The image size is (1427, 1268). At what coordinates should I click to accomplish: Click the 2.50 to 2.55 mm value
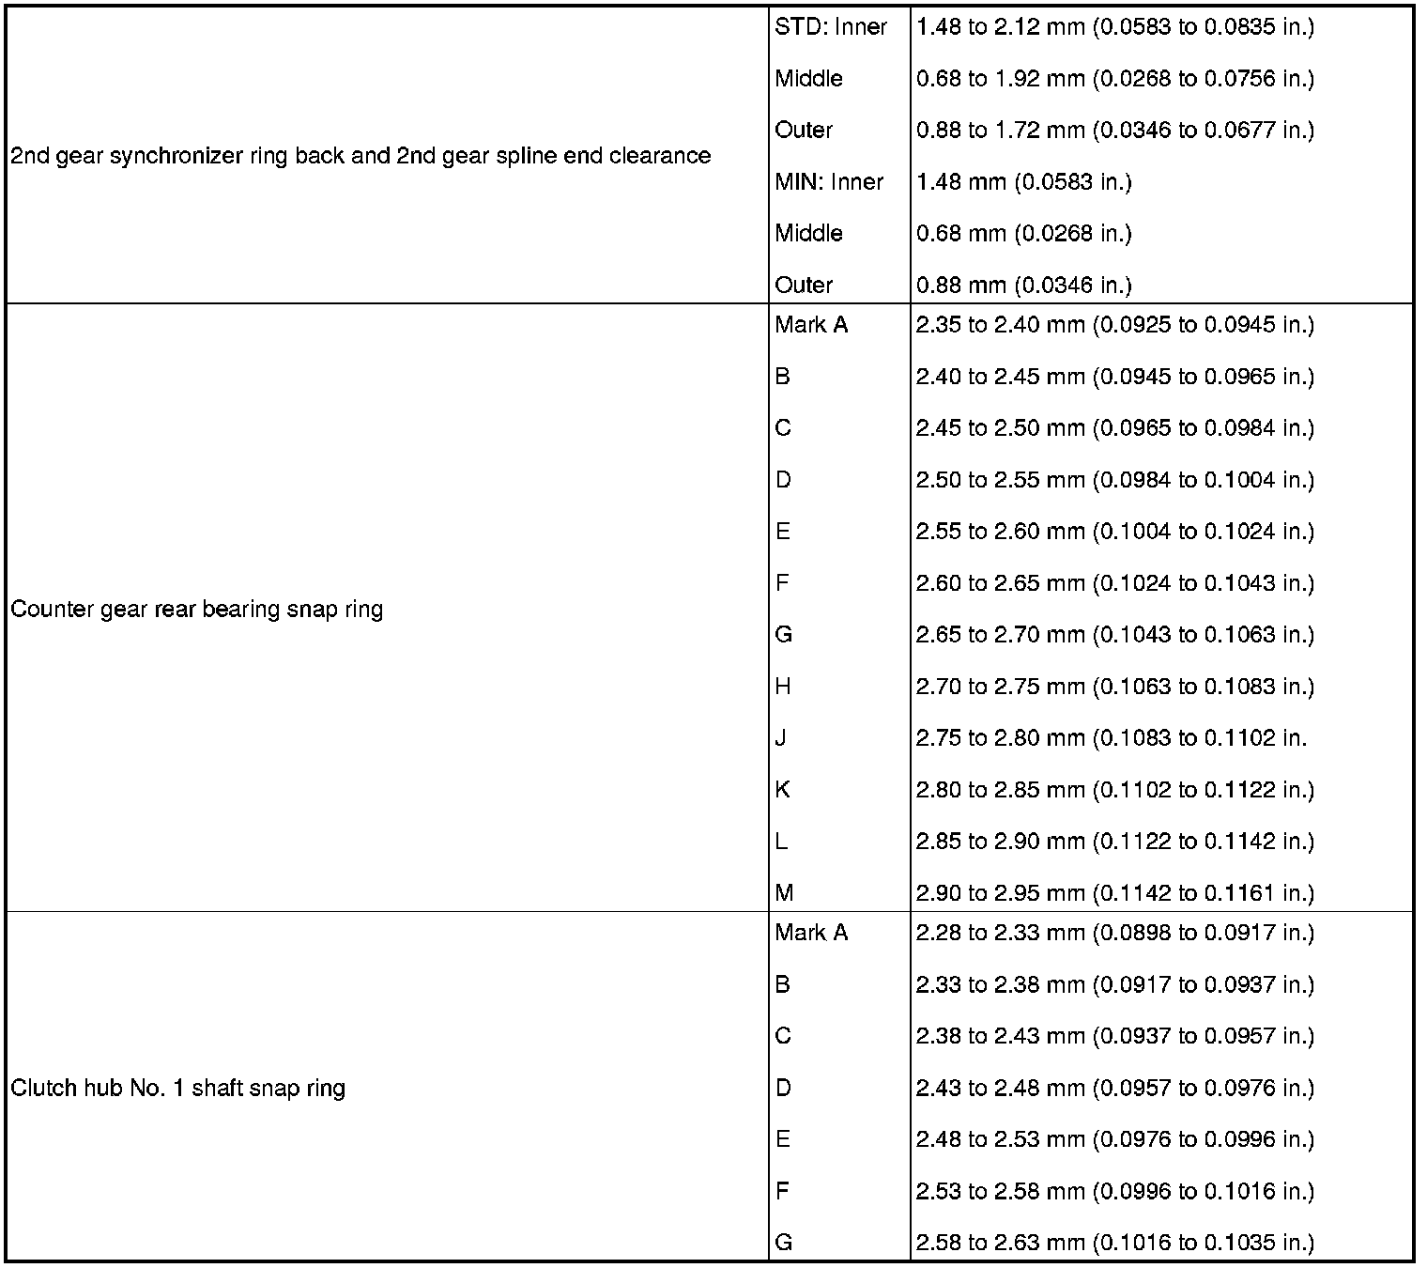1114,480
